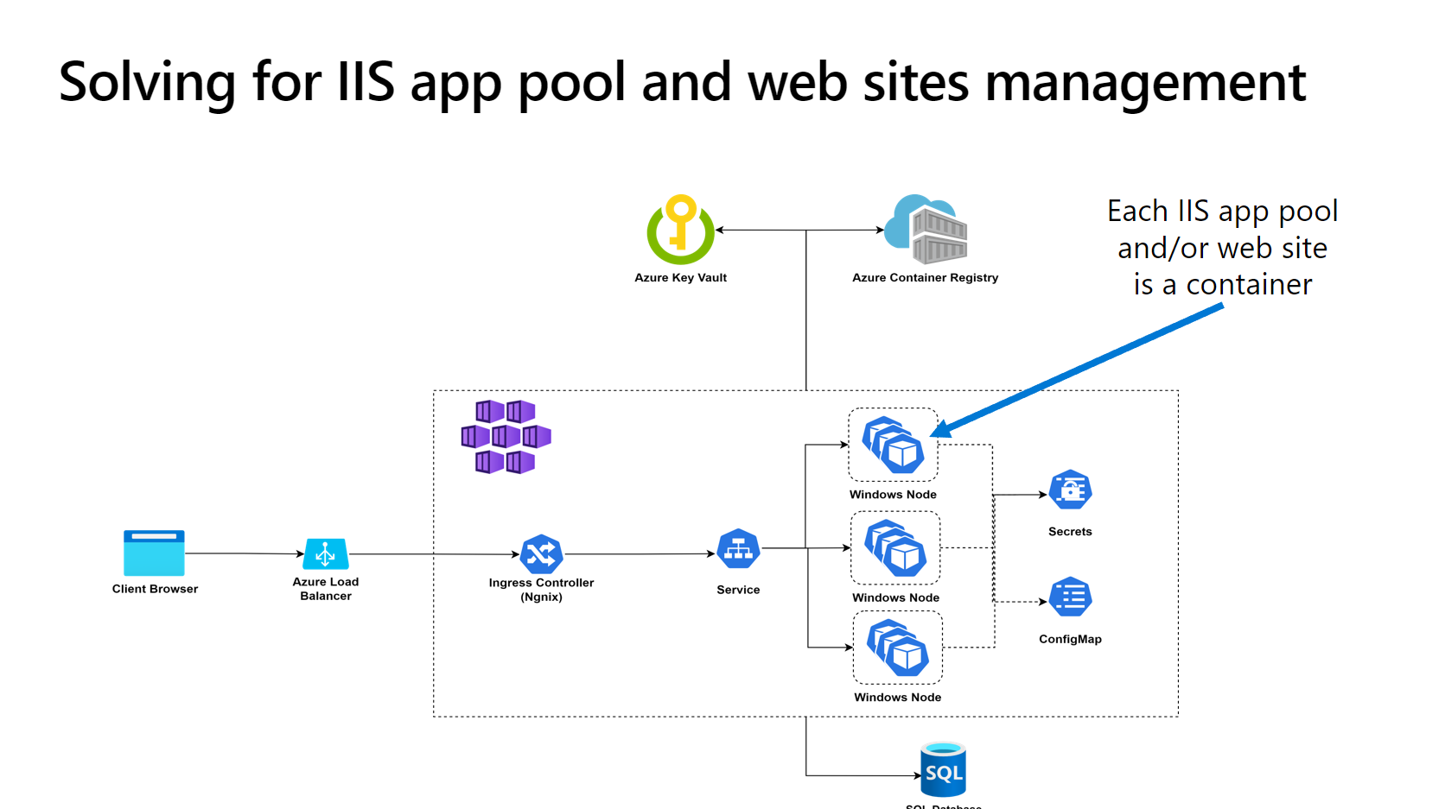Select the SQL Database cylinder icon

(x=943, y=769)
